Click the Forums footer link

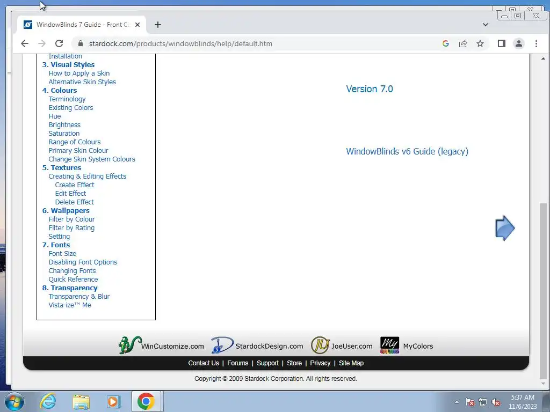[x=238, y=363]
